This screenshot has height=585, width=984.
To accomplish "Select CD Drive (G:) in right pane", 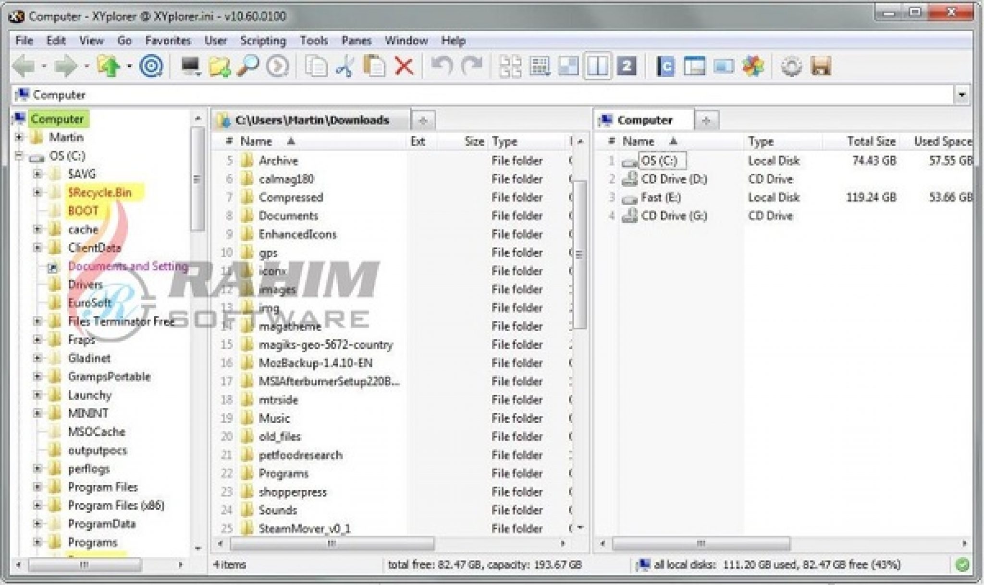I will pyautogui.click(x=674, y=215).
